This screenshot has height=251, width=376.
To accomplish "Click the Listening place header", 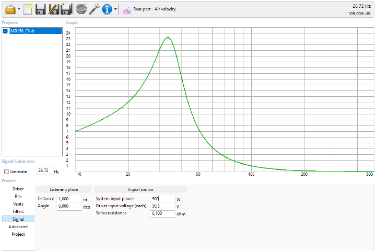I will click(64, 189).
